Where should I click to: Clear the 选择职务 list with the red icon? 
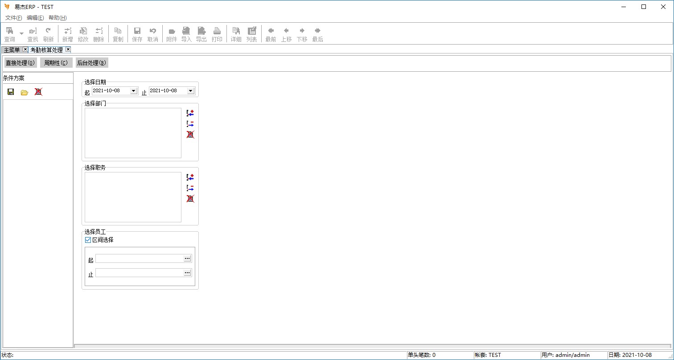190,199
